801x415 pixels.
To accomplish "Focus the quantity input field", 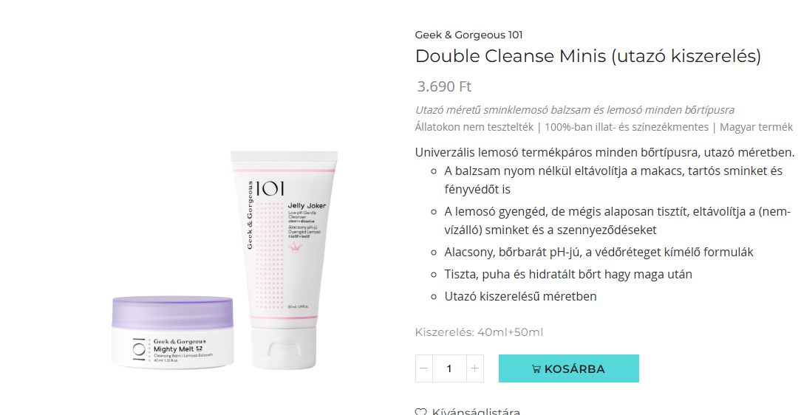I will pos(449,368).
